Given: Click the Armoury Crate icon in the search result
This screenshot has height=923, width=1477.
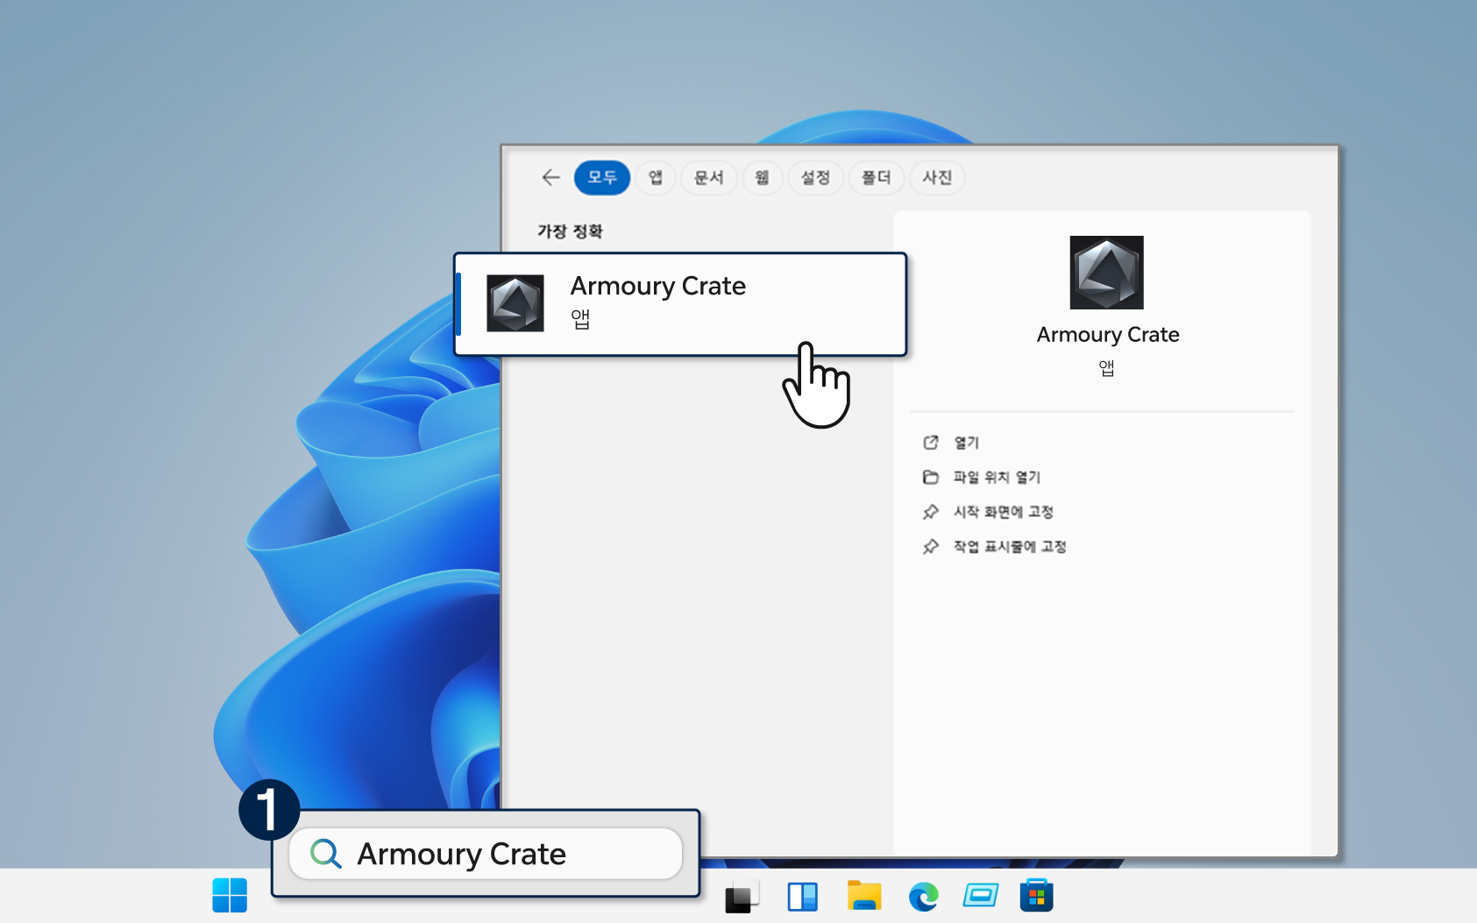Looking at the screenshot, I should click(x=515, y=302).
